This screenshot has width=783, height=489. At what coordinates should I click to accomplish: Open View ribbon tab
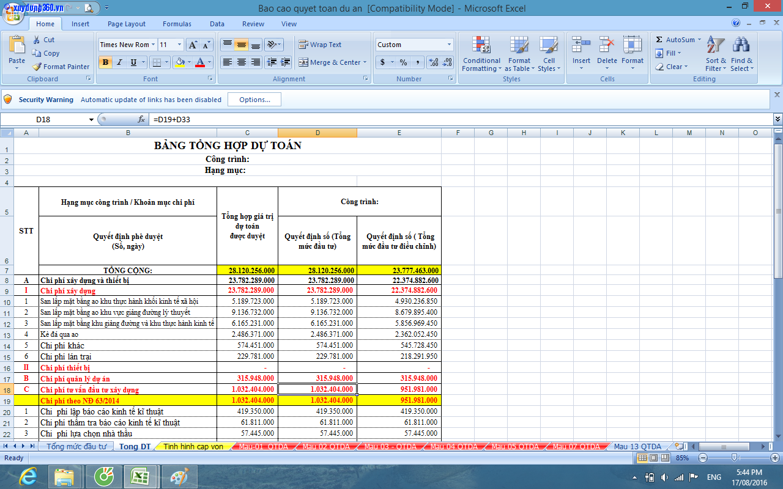pos(289,24)
